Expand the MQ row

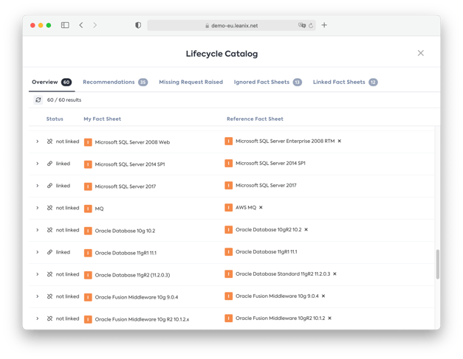[x=38, y=208]
